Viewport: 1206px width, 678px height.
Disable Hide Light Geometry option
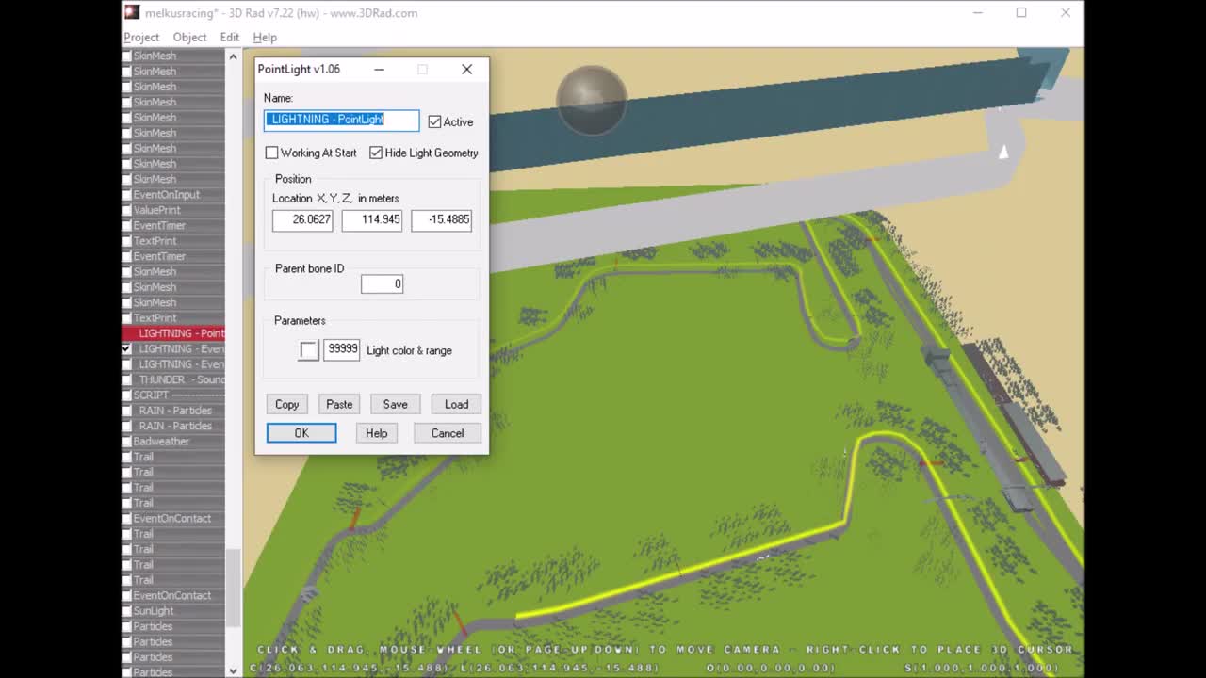tap(376, 153)
